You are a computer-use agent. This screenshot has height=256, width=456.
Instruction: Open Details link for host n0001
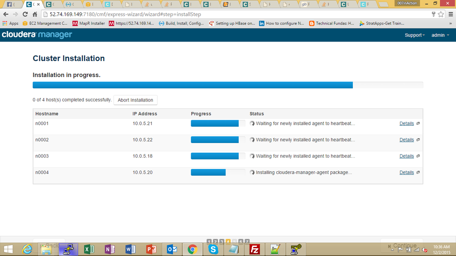pos(407,123)
